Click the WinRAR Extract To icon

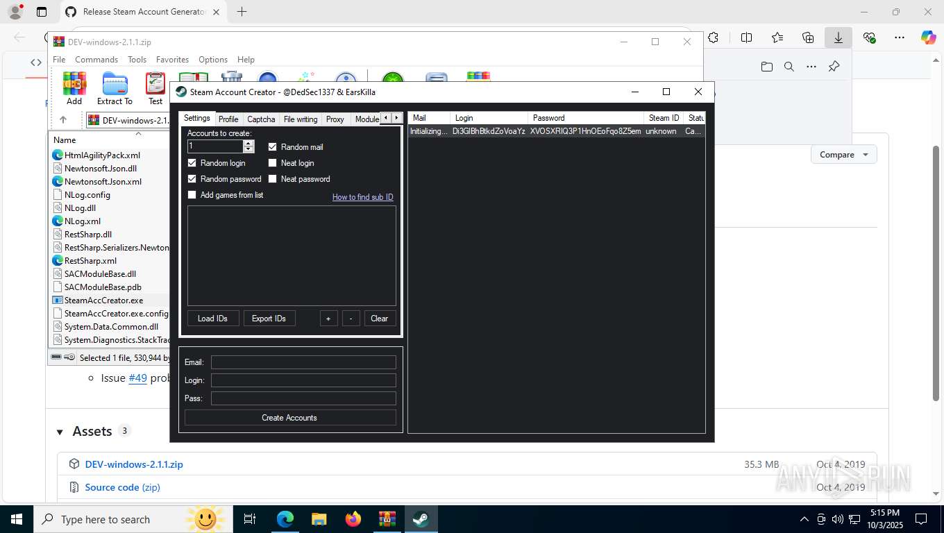[115, 88]
